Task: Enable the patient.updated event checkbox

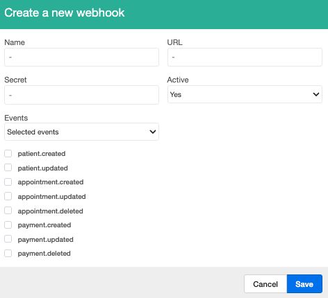Action: 8,168
